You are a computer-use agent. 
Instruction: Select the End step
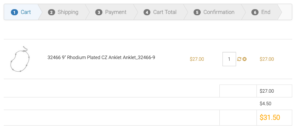coord(266,12)
